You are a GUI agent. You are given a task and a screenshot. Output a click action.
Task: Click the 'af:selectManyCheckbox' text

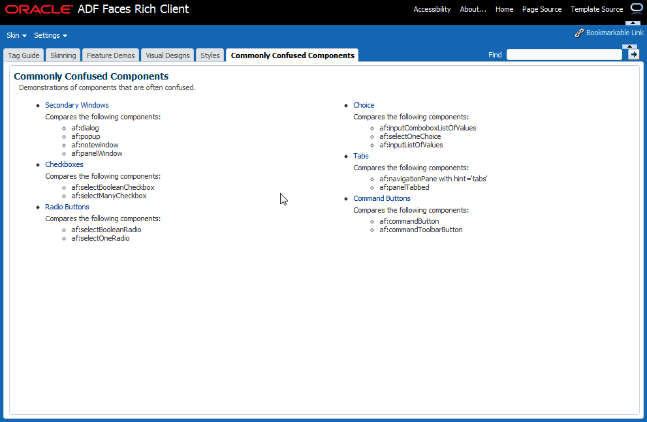(x=108, y=196)
